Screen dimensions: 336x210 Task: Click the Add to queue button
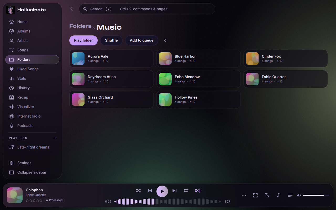point(141,40)
